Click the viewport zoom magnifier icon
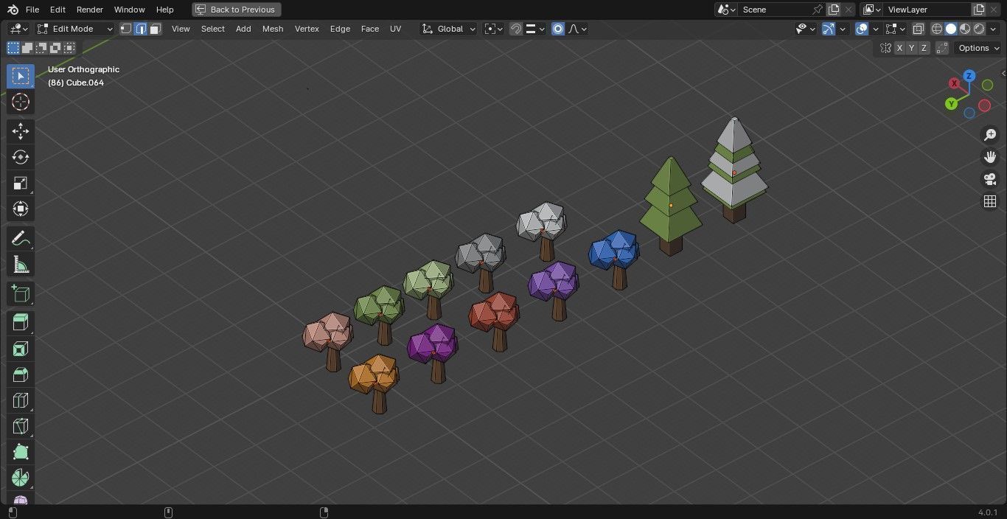This screenshot has width=1007, height=519. (990, 135)
